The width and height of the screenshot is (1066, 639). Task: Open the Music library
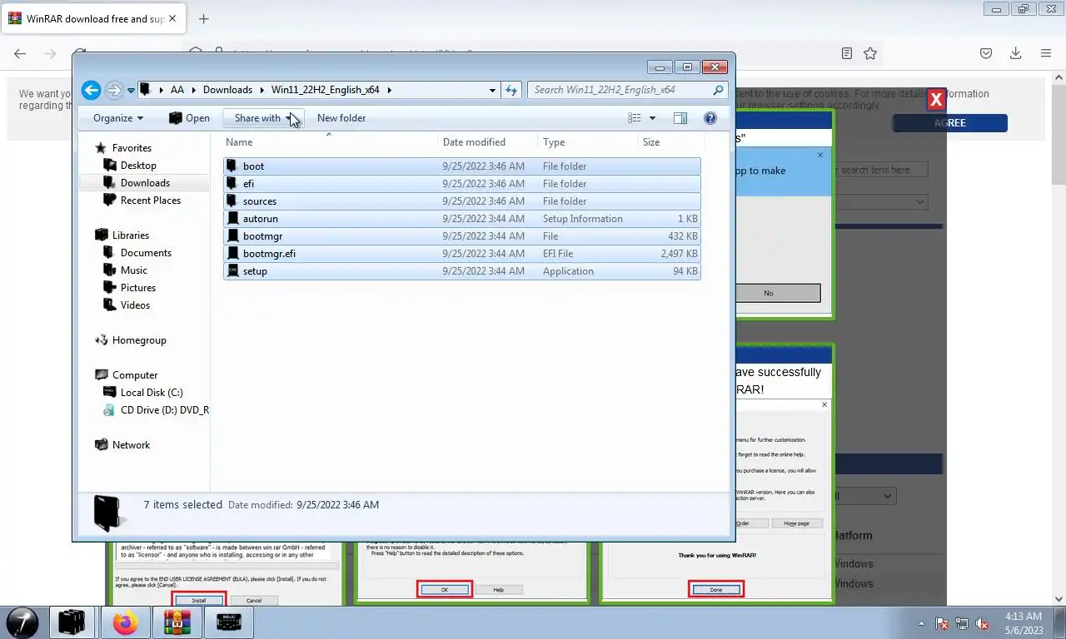point(134,270)
